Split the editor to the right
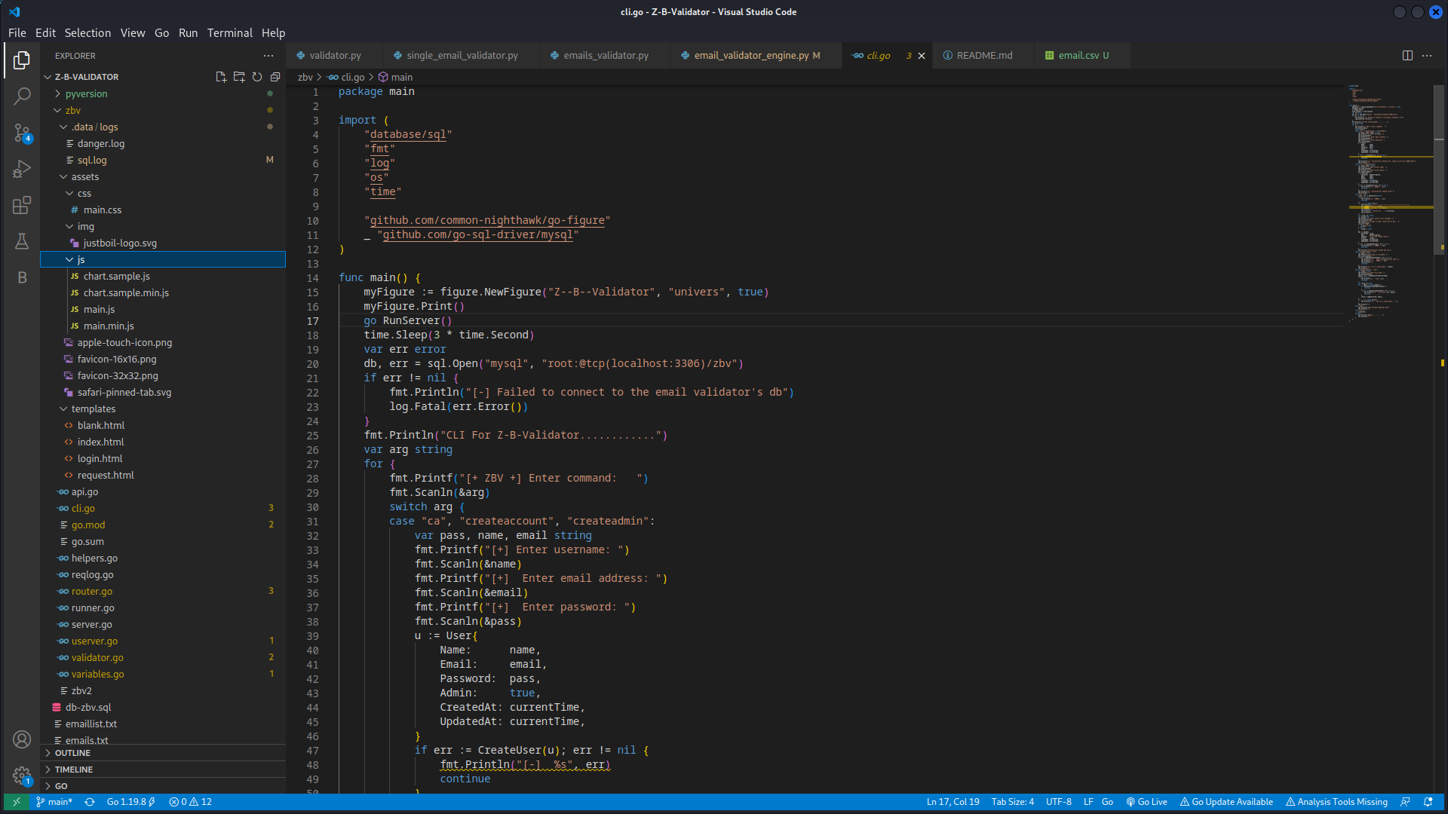The height and width of the screenshot is (814, 1448). point(1407,56)
